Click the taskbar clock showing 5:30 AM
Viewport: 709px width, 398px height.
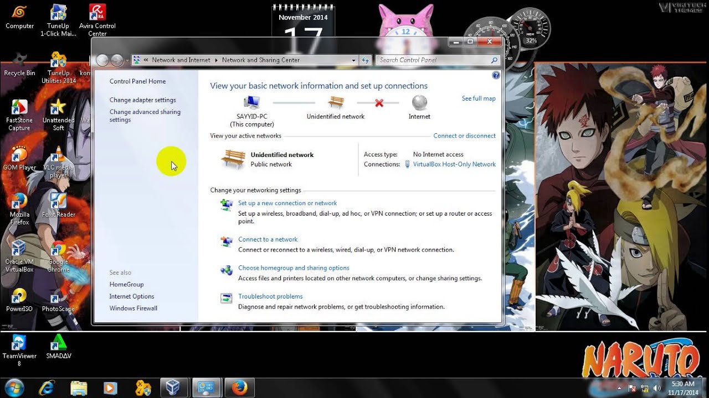[682, 387]
